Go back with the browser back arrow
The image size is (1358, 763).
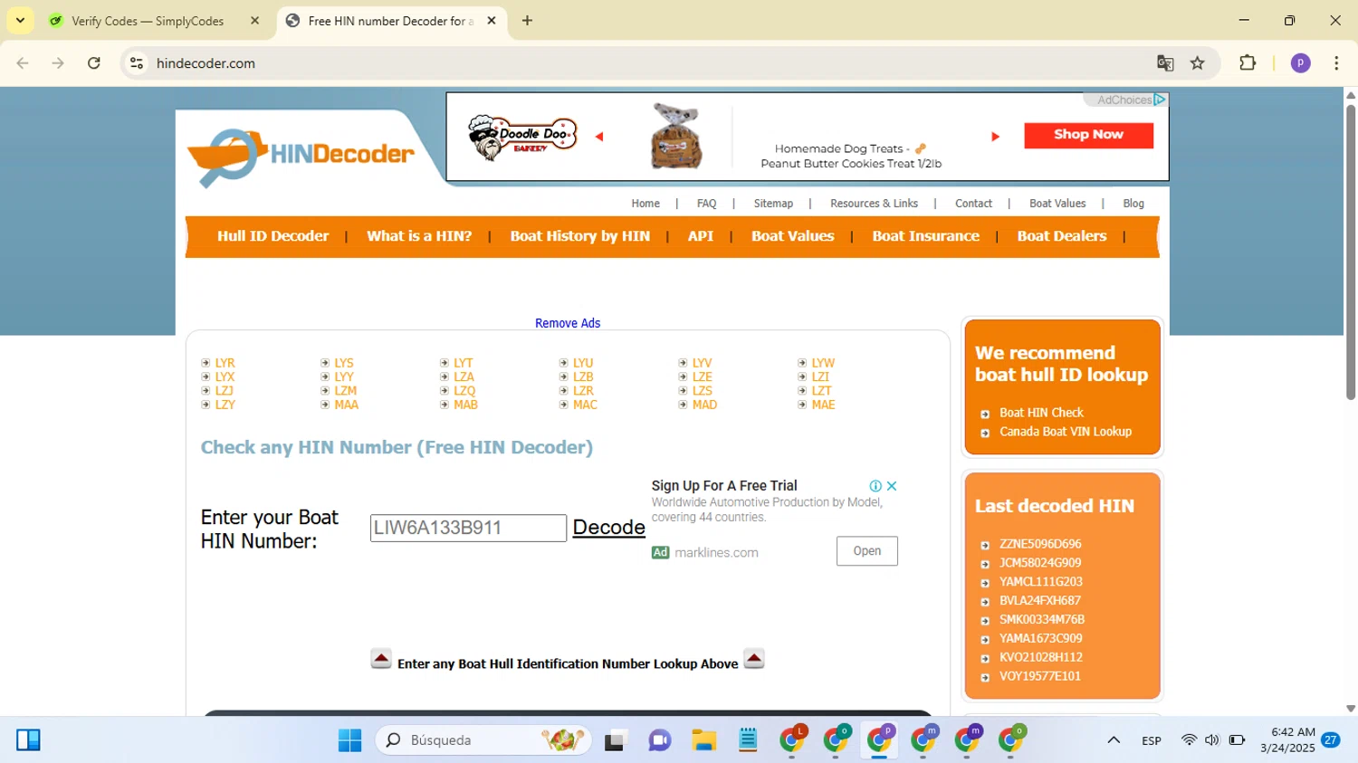(x=23, y=63)
